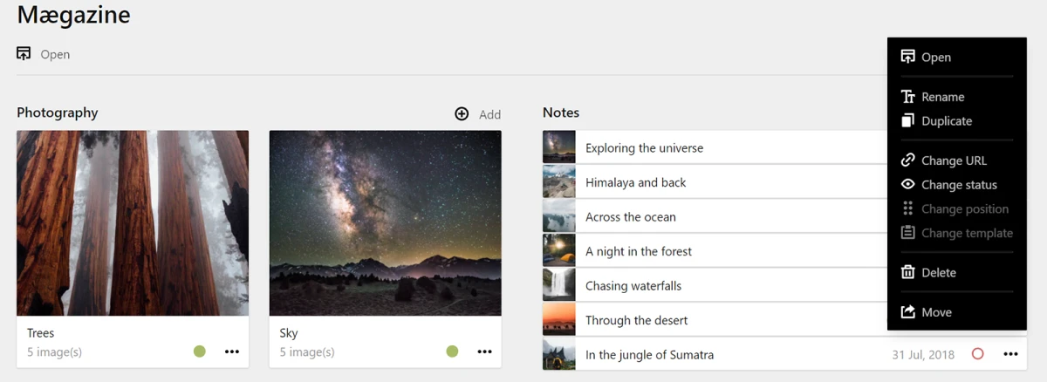Screen dimensions: 1047x382
Task: Click the Rename icon in context menu
Action: coord(907,97)
